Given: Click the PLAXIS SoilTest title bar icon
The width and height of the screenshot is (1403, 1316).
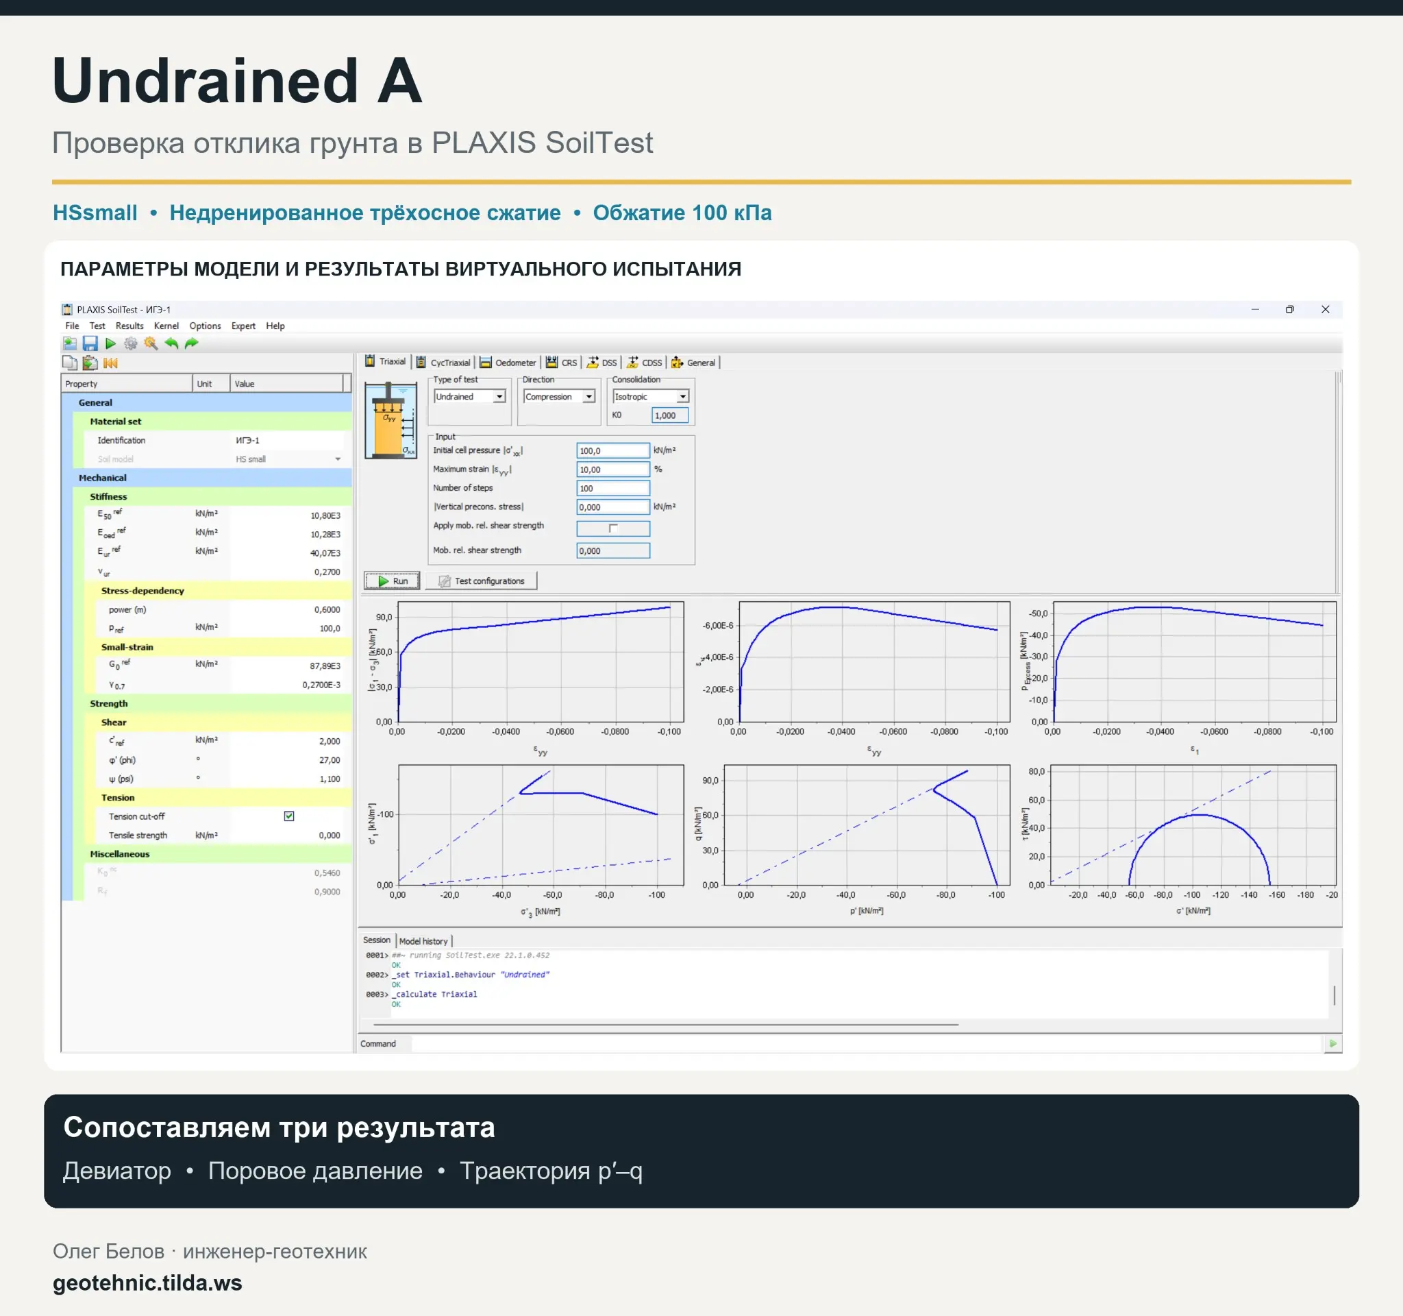Looking at the screenshot, I should (x=67, y=309).
